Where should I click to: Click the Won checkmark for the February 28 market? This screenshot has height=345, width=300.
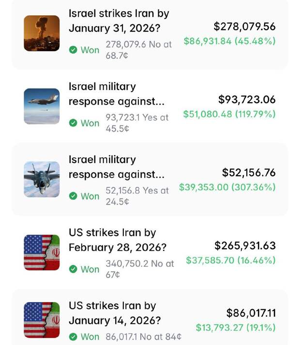point(73,269)
